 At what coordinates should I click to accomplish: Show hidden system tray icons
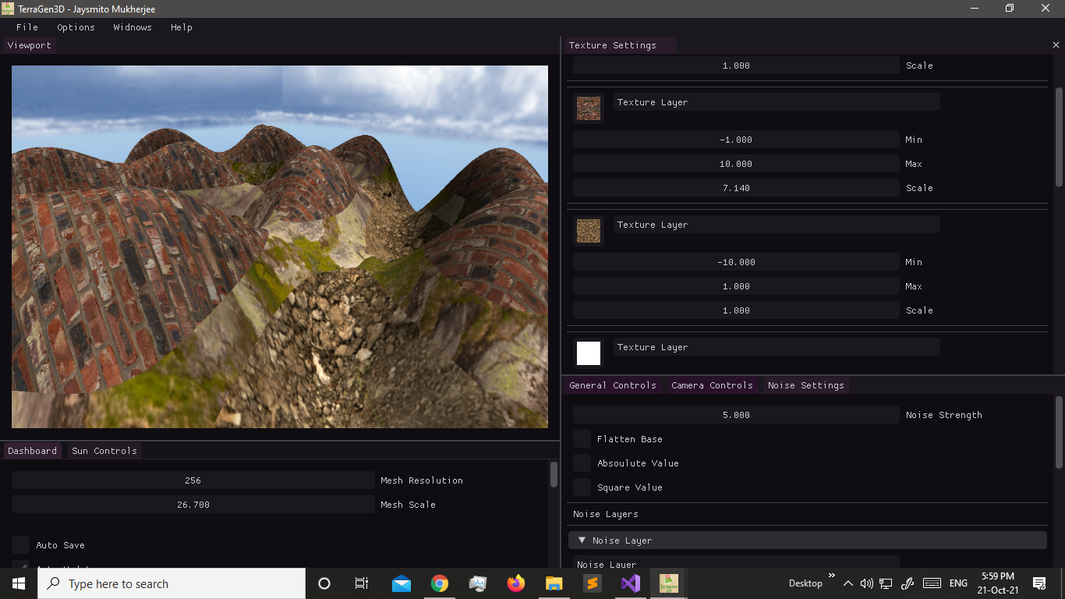click(x=849, y=583)
